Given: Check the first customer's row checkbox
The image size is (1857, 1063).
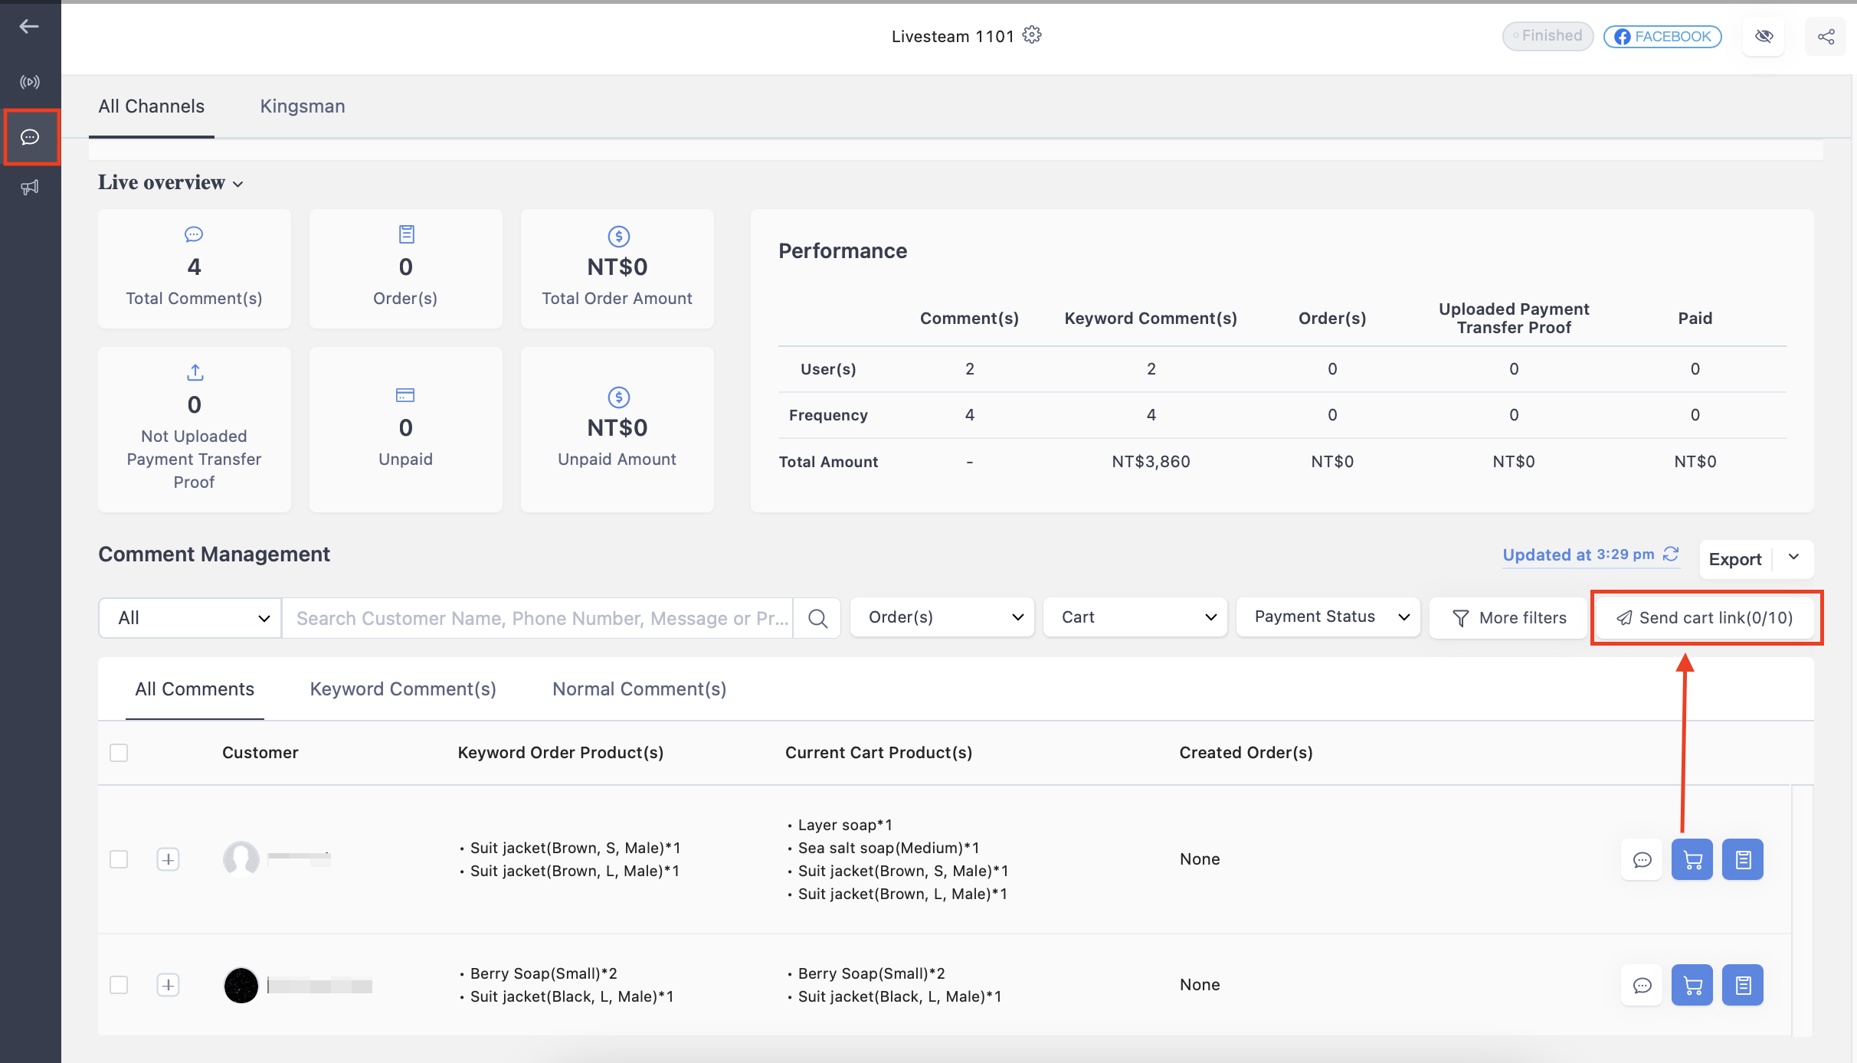Looking at the screenshot, I should pos(119,859).
